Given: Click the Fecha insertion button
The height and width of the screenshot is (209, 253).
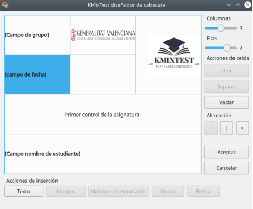Looking at the screenshot, I should pos(203,191).
